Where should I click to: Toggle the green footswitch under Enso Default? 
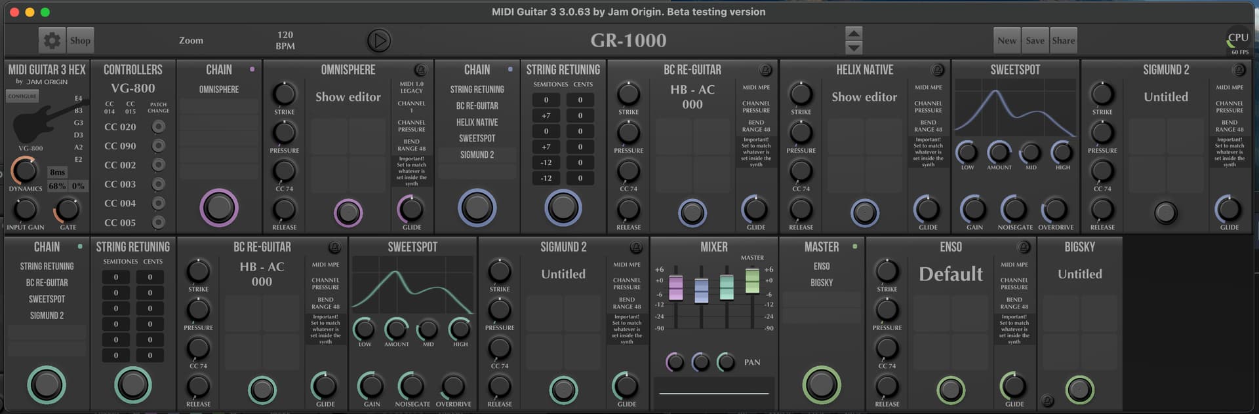pos(951,390)
